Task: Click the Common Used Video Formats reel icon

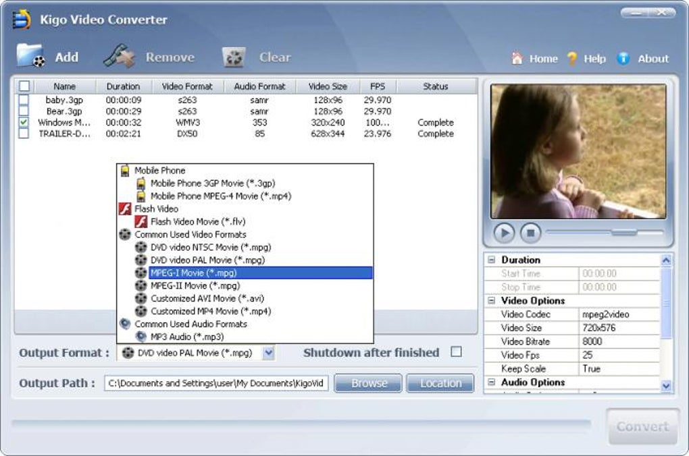Action: pyautogui.click(x=125, y=234)
